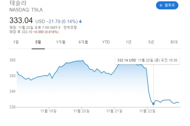The width and height of the screenshot is (190, 126).
Task: Switch to the 1일 chart range tab
Action: [16, 42]
